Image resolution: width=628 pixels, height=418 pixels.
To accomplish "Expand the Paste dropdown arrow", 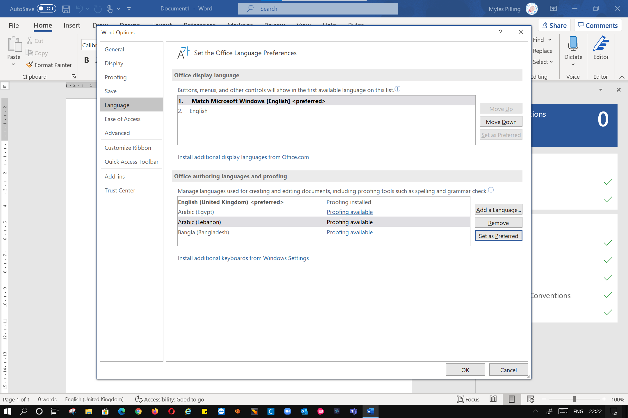I will [x=13, y=65].
